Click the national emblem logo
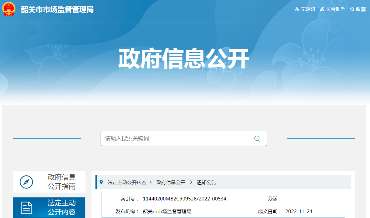This screenshot has width=370, height=218. tap(8, 9)
